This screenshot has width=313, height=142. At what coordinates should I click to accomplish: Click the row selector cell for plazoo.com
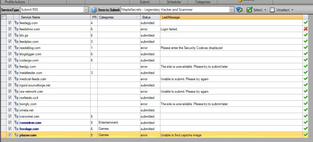pyautogui.click(x=4, y=135)
